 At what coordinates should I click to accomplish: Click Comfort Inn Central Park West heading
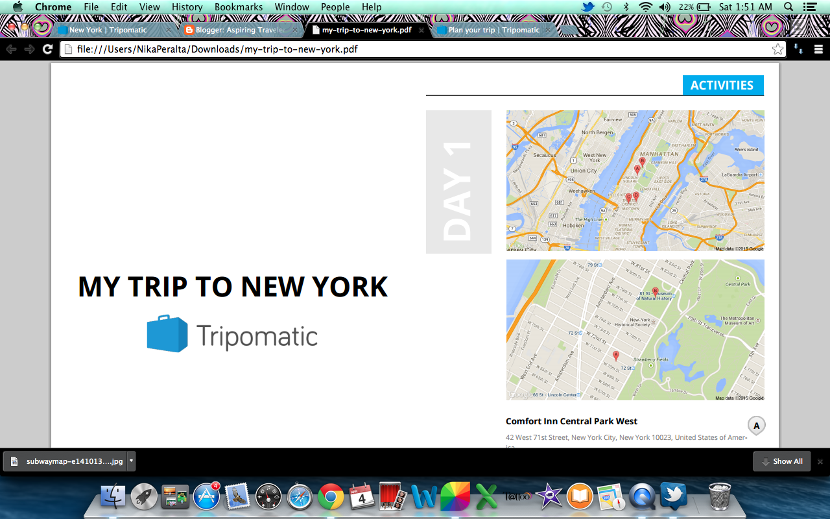[571, 421]
